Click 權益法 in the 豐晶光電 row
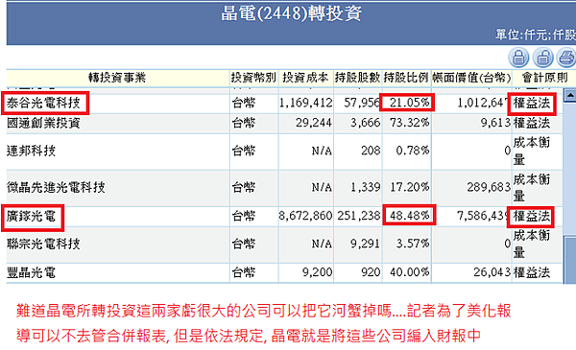Viewport: 576px width, 350px height. pos(532,272)
